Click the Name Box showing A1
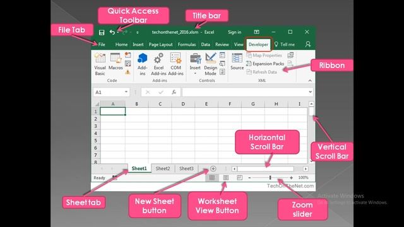Screen dimensions: 404x227 click(108, 92)
